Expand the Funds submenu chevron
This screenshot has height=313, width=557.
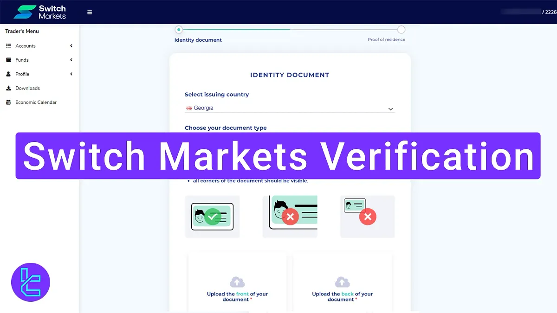(71, 60)
